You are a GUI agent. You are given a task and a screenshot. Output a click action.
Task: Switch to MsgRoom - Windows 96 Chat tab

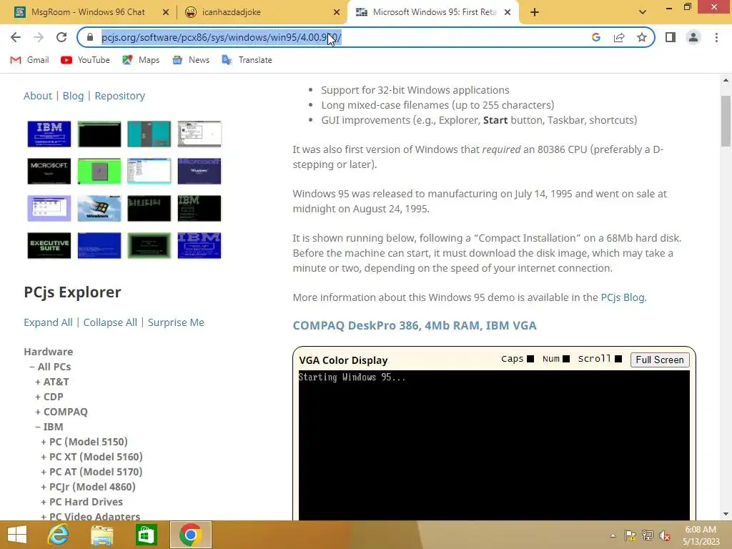[88, 12]
